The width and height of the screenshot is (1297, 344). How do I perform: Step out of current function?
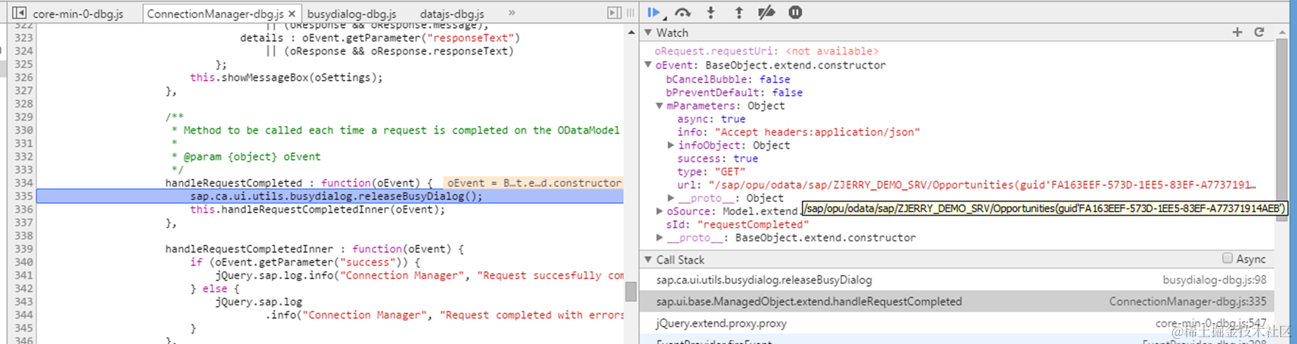(x=738, y=13)
